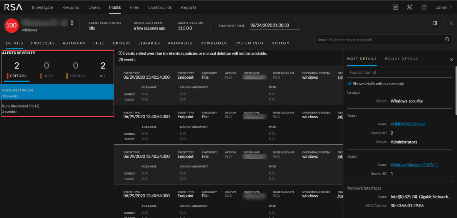Open the jobs queue icon in top bar

tap(396, 7)
